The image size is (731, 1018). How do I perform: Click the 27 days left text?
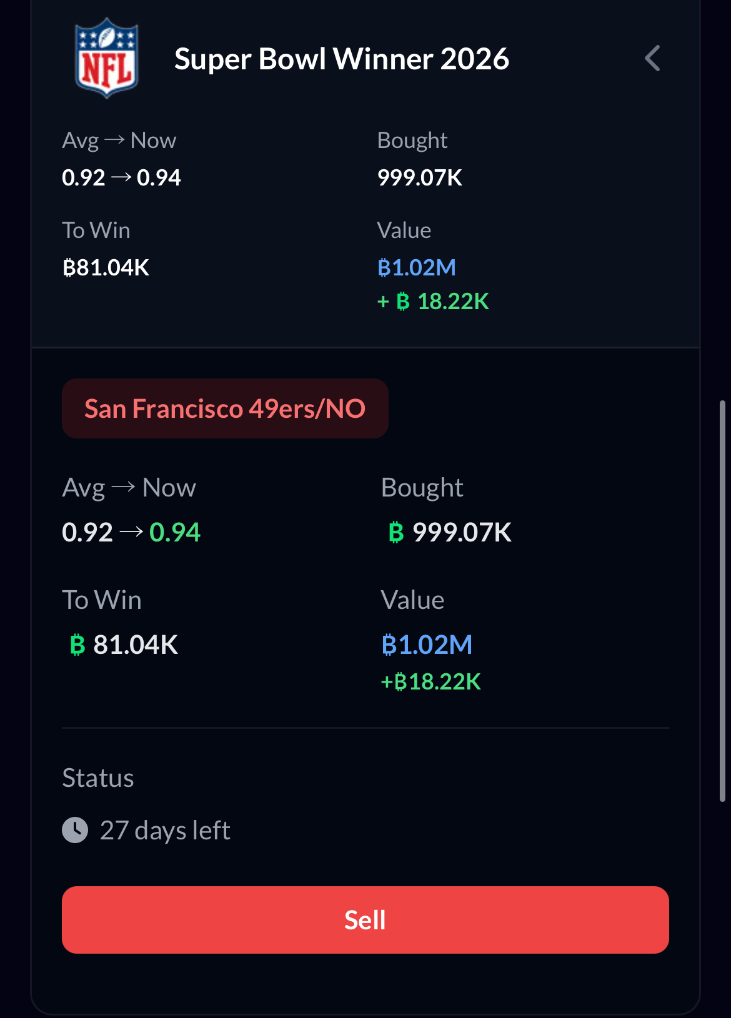165,831
